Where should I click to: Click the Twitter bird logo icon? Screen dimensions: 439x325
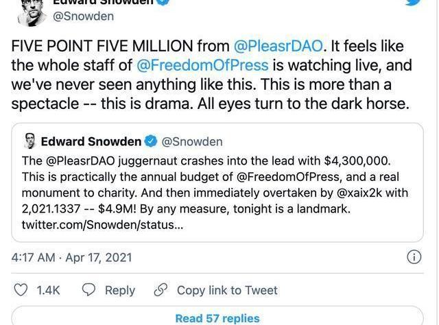tap(413, 3)
